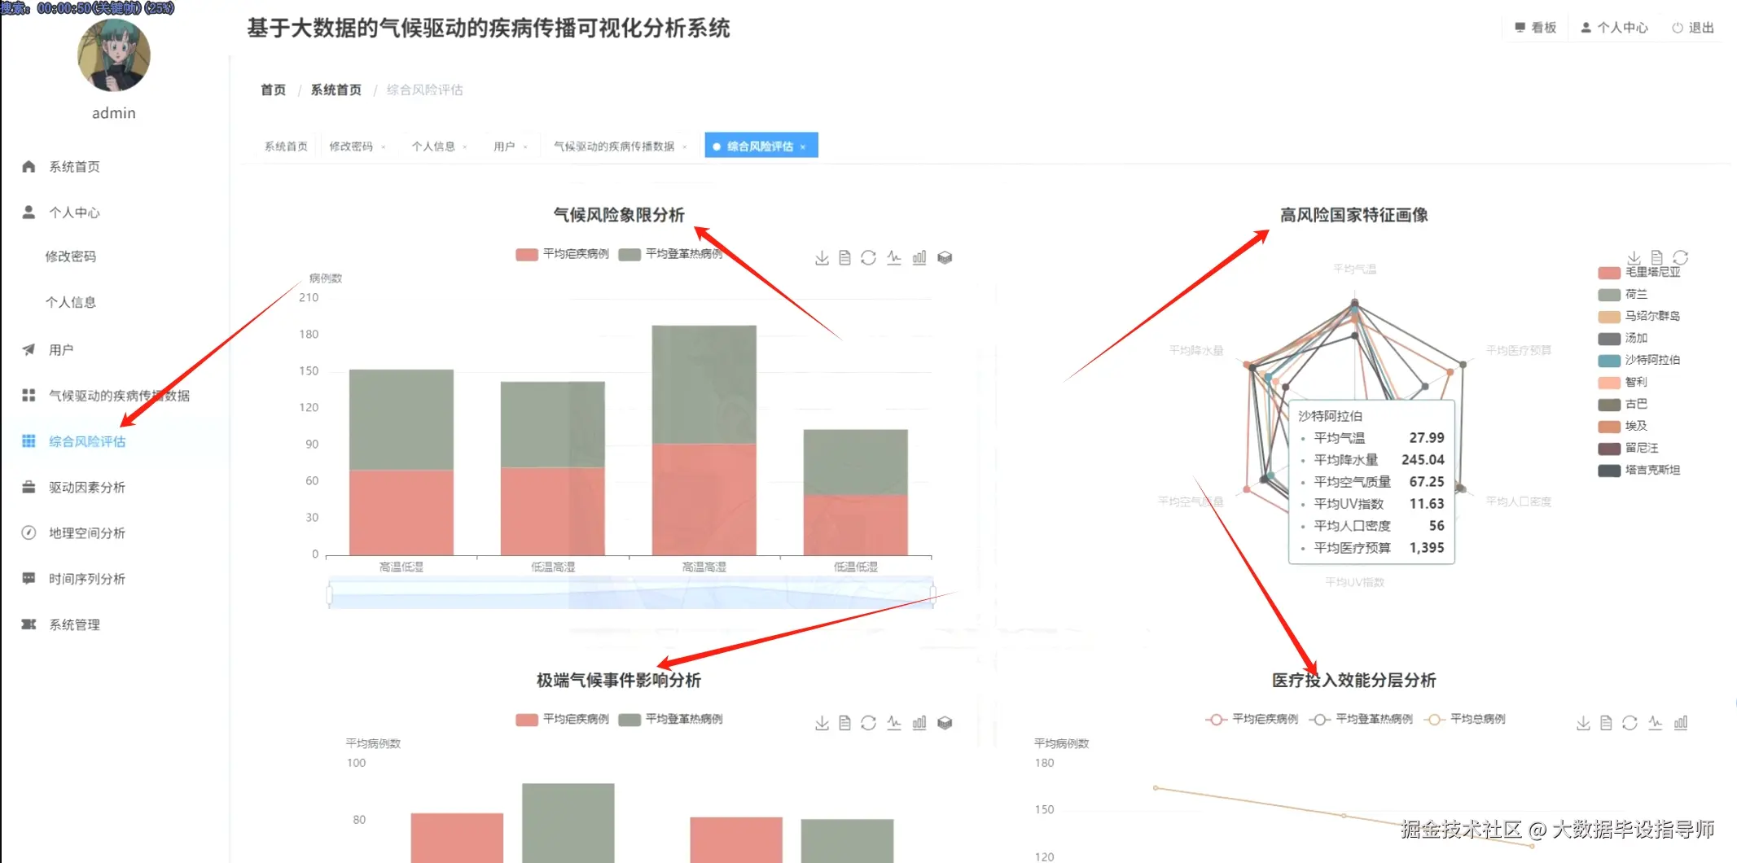Viewport: 1737px width, 863px height.
Task: Open the 系统首页 tab
Action: coord(286,147)
